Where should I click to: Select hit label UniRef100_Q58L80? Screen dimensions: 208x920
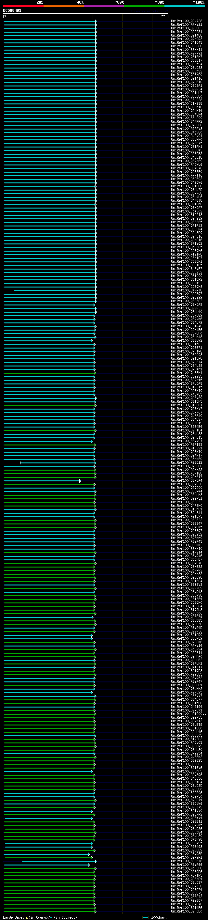pyautogui.click(x=186, y=96)
